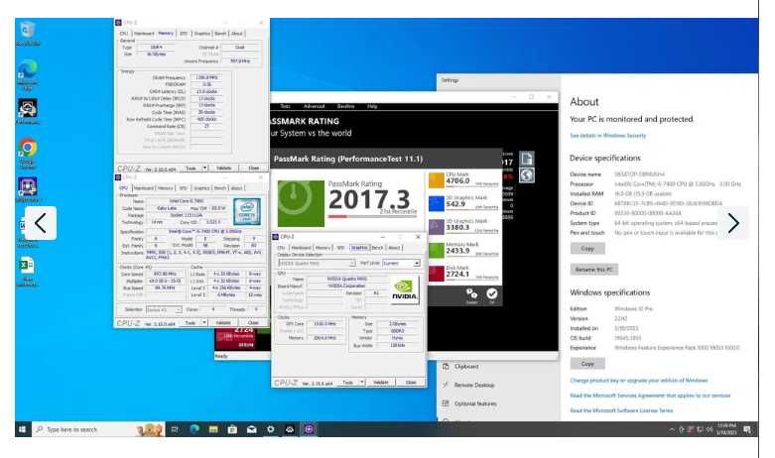This screenshot has height=458, width=775.
Task: Click the PassMark percentile progress bar
Action: click(372, 216)
